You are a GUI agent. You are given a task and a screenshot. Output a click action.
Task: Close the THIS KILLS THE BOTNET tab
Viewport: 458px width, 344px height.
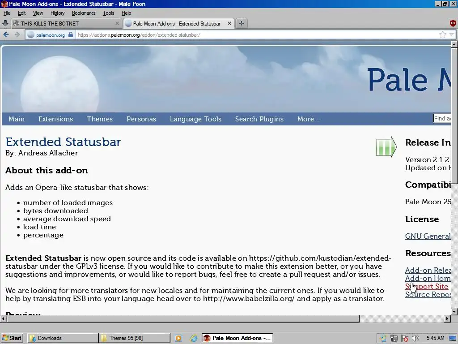(117, 23)
